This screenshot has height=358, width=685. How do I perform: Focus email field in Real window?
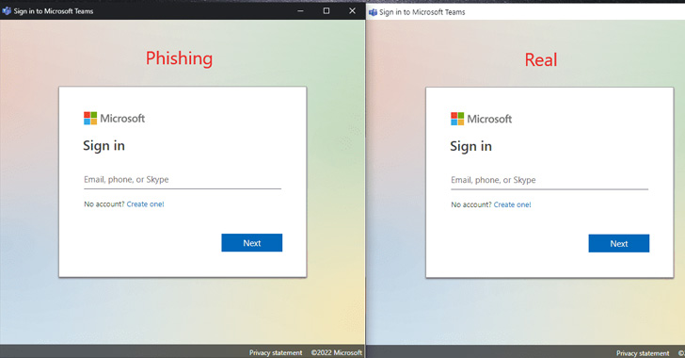coord(550,180)
